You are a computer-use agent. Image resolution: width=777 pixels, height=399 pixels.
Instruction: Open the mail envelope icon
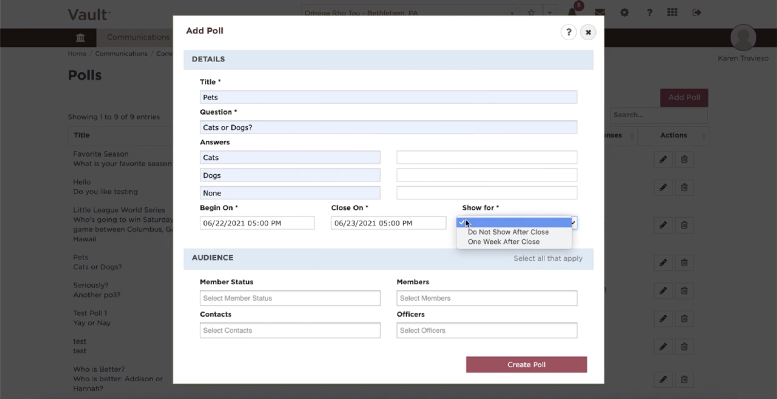[600, 12]
